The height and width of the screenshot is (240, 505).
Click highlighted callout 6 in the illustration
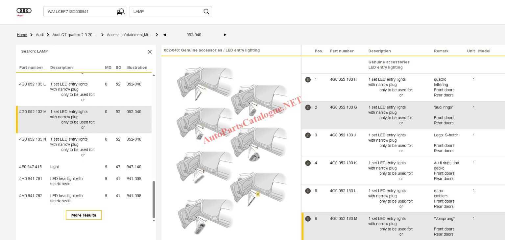pyautogui.click(x=258, y=194)
